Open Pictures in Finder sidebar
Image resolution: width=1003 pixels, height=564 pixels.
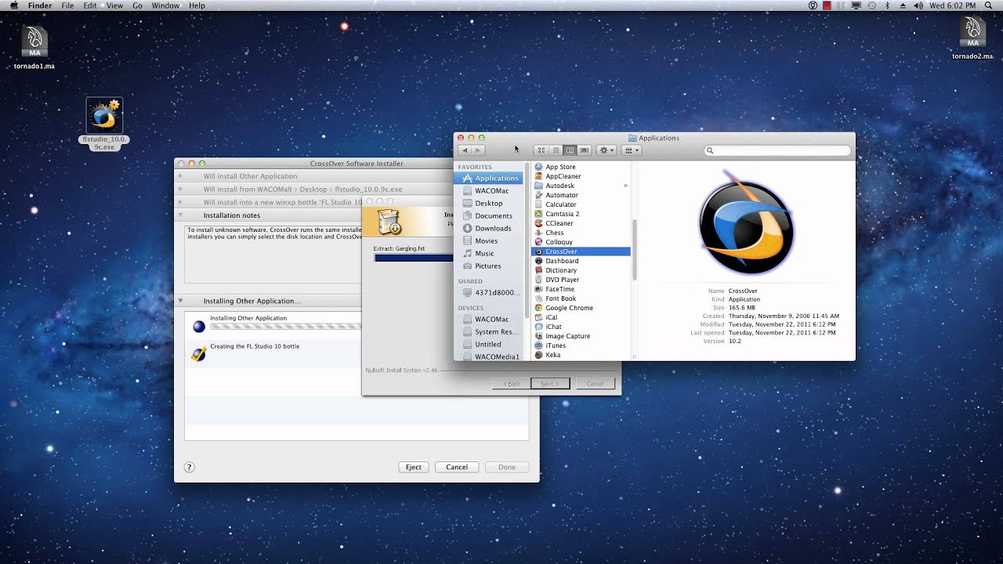(x=487, y=266)
